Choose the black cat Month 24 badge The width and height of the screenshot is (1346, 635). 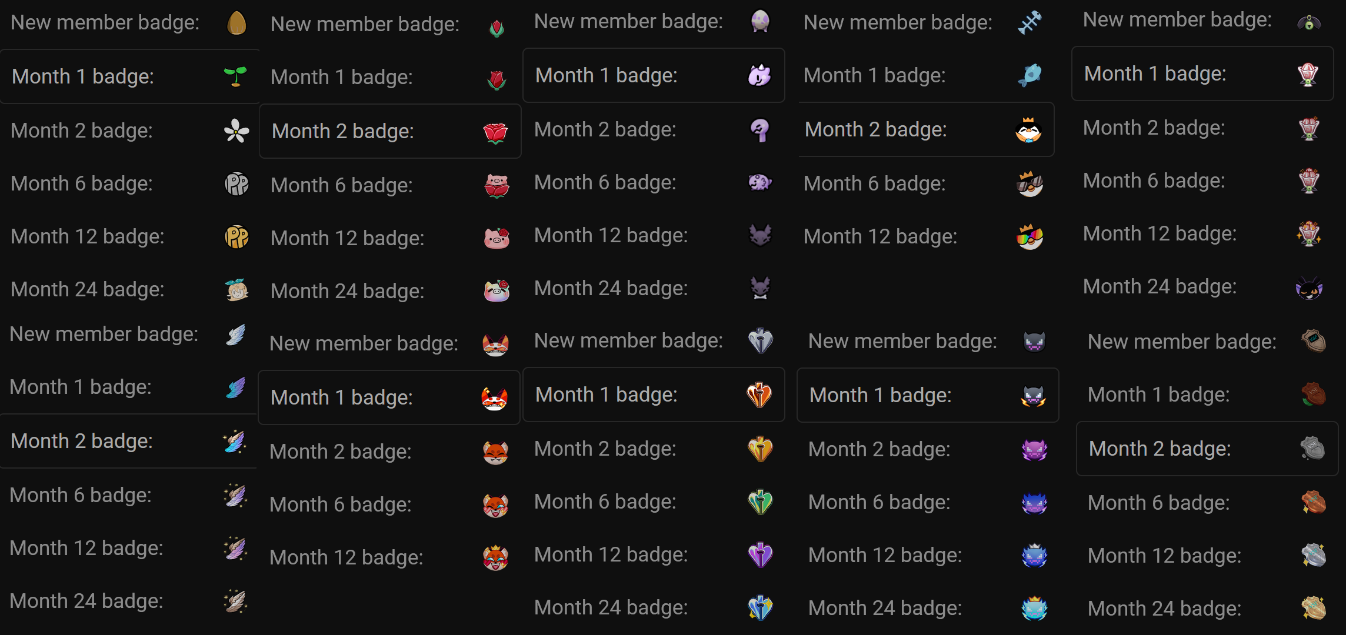(x=1309, y=288)
